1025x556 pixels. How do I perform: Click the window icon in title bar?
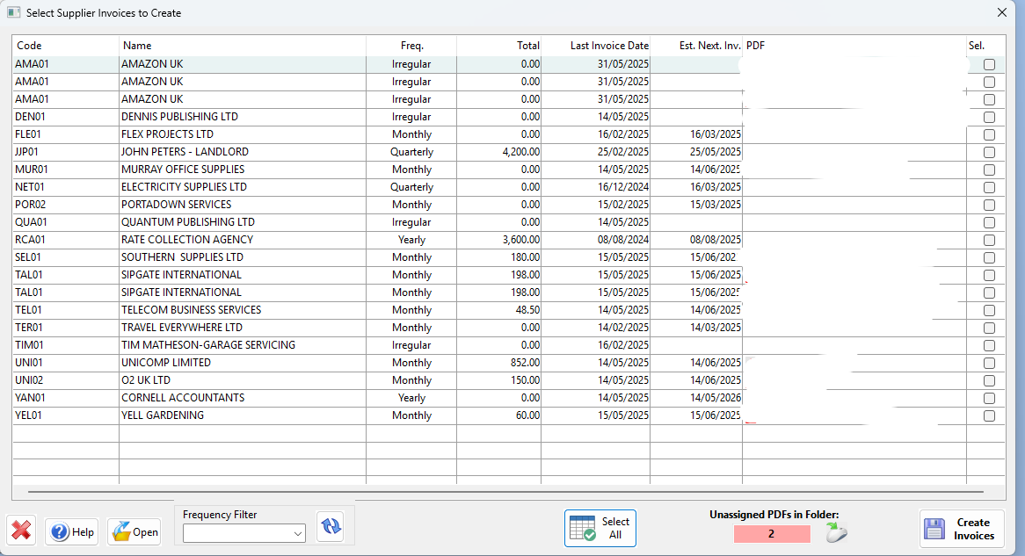tap(13, 12)
